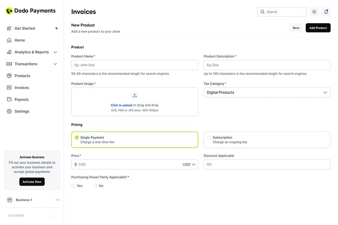
Task: Click the Get Started rocket icon
Action: click(9, 28)
